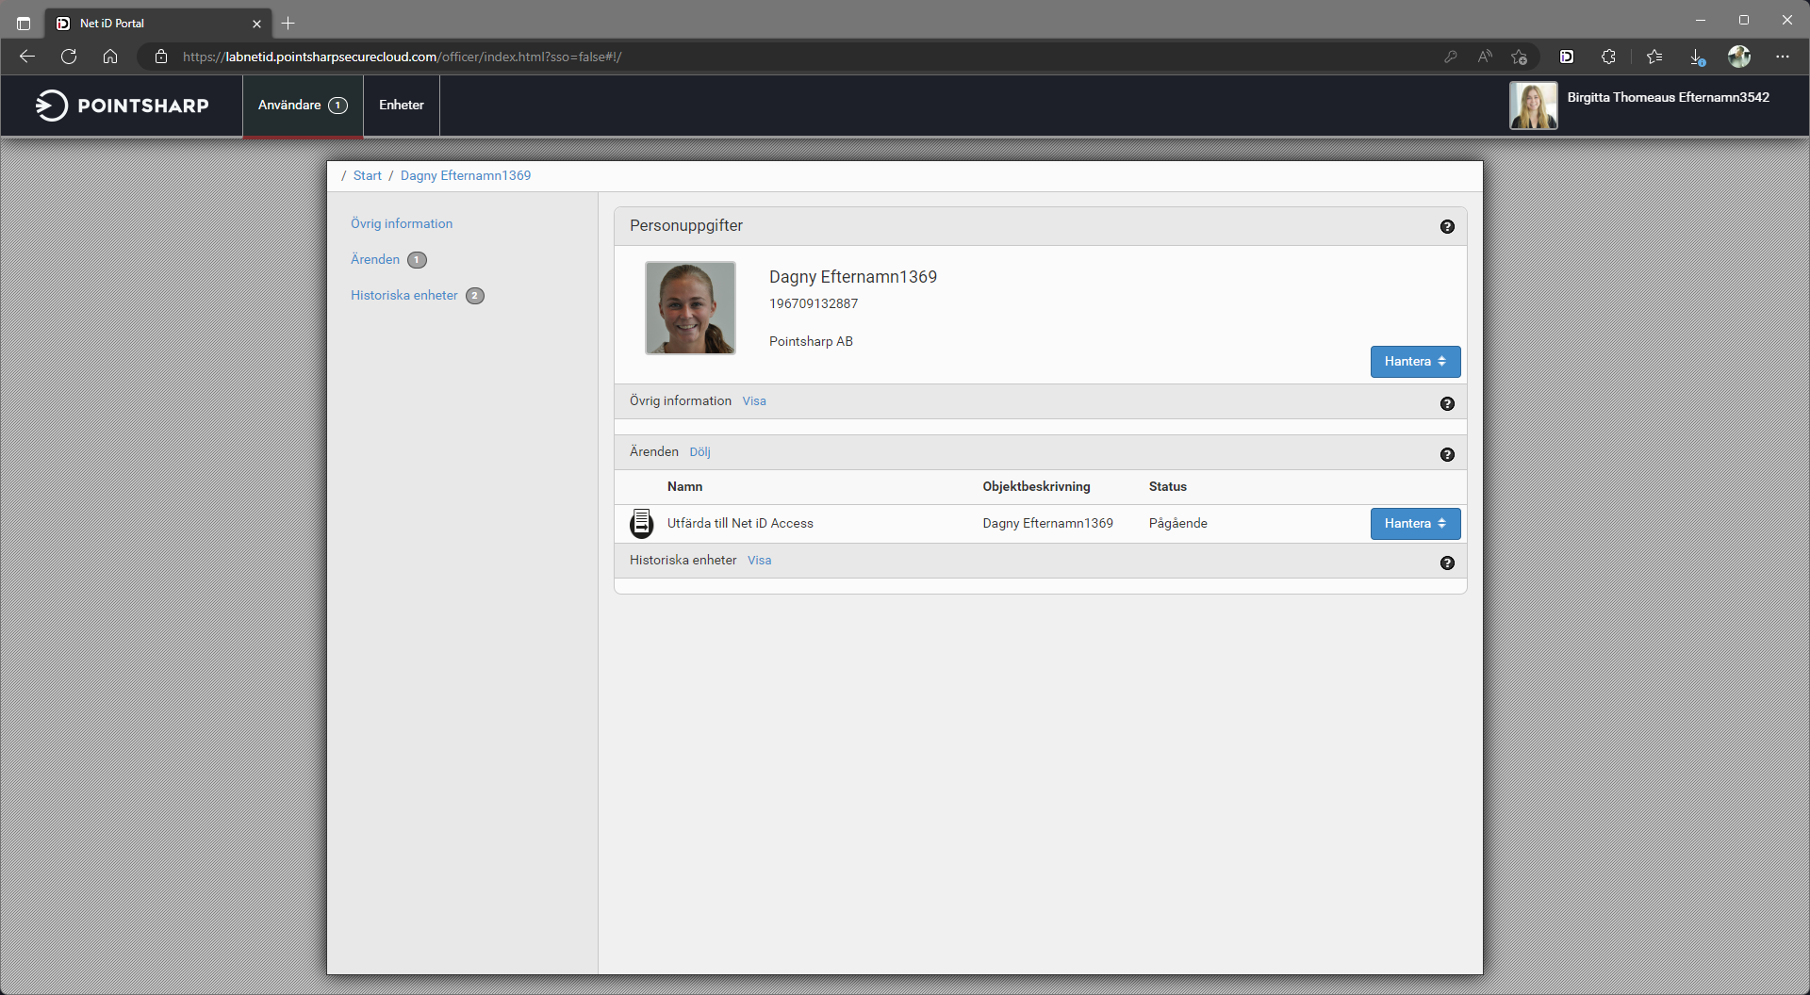Open the Hantera dropdown for Personuppgifter
The height and width of the screenshot is (995, 1810).
1415,362
